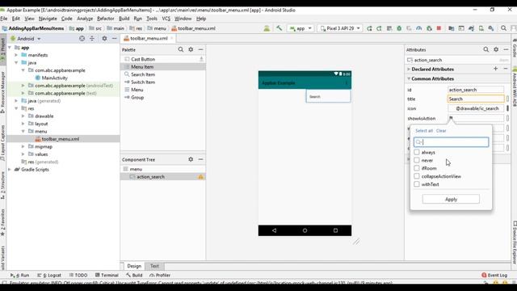
Task: Open the Terminal tool window
Action: [x=107, y=275]
